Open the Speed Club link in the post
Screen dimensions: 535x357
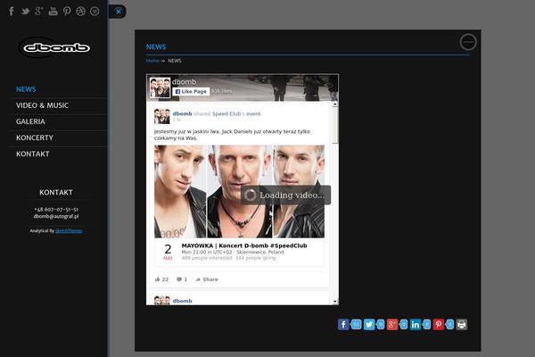(x=226, y=113)
